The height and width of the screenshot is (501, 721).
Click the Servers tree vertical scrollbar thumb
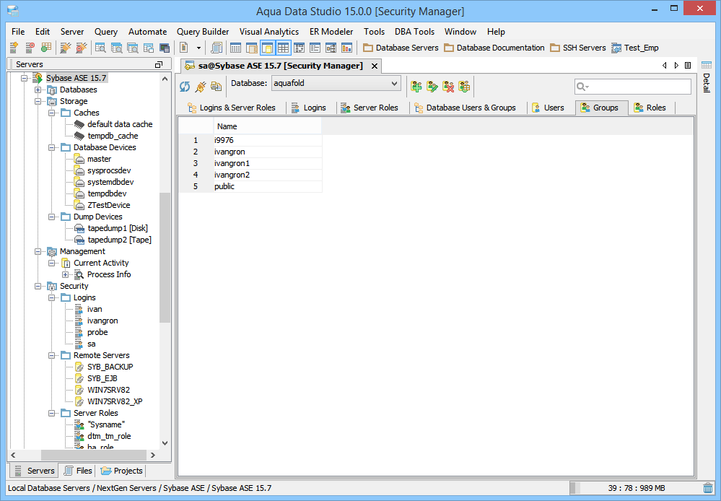pyautogui.click(x=165, y=258)
